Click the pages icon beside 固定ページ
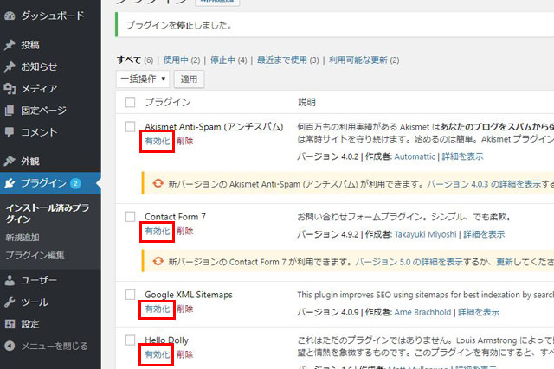The image size is (554, 369). point(10,111)
